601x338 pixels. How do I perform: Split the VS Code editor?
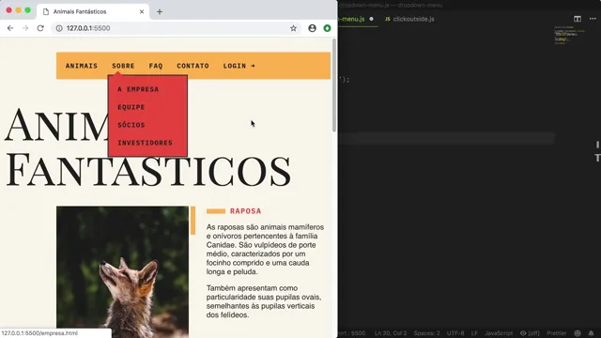click(578, 19)
